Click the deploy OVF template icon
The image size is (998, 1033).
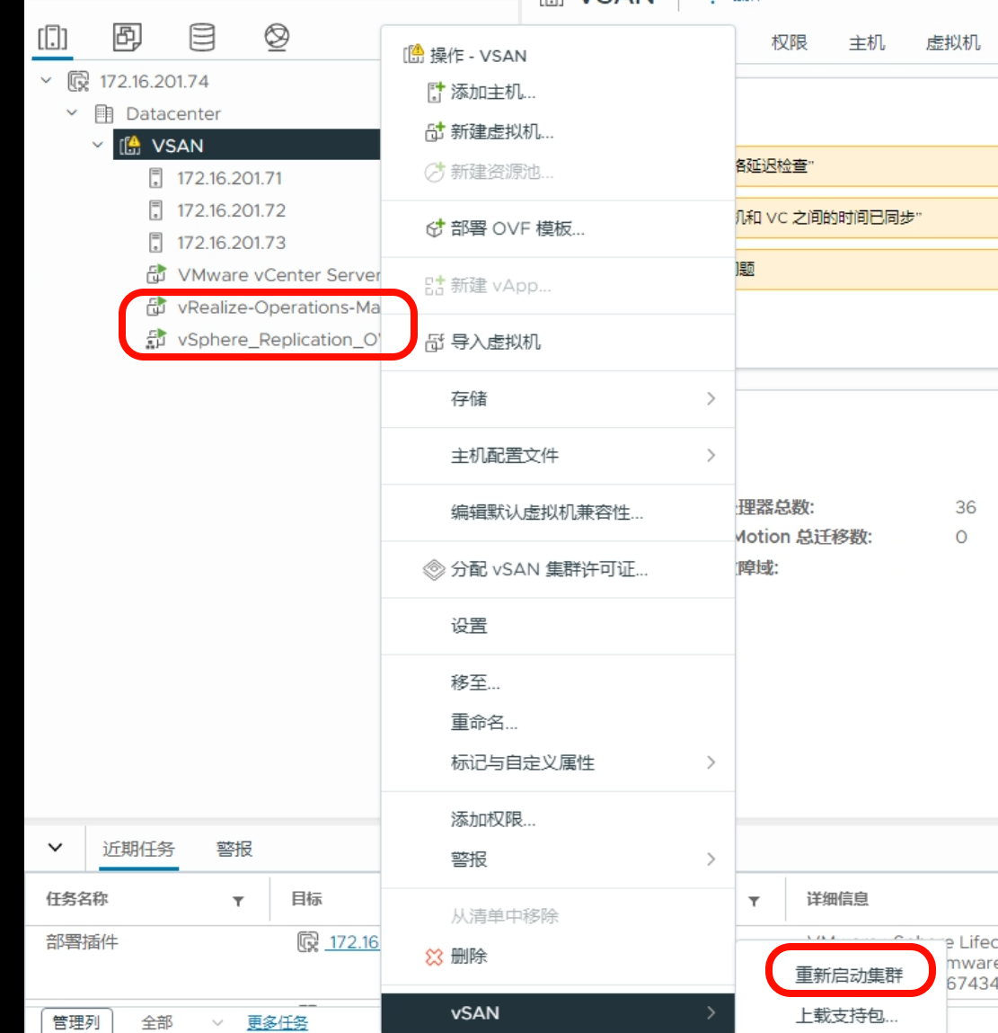[x=435, y=228]
